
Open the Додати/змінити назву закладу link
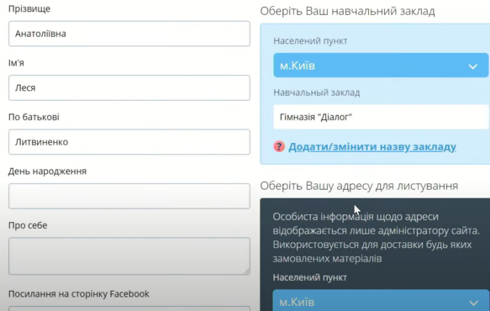[372, 146]
